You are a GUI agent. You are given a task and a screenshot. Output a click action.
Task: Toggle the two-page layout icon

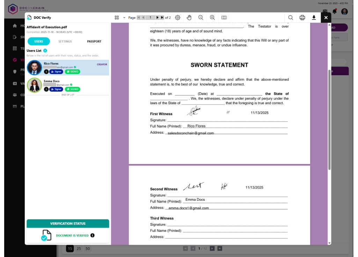[224, 17]
